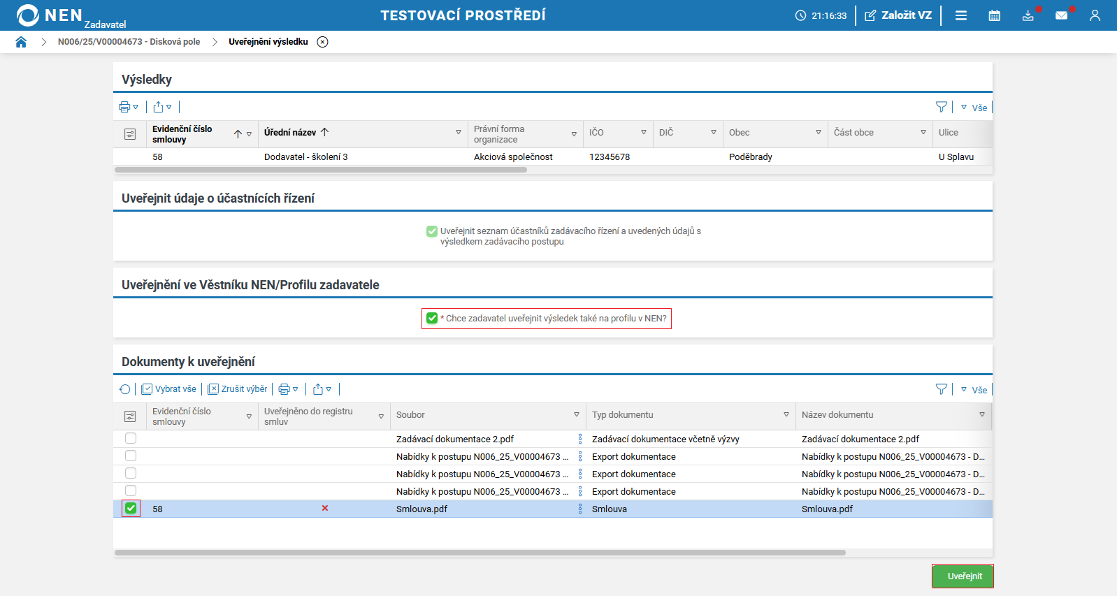
Task: Close the Uveřejnění výsledku breadcrumb
Action: pos(322,42)
